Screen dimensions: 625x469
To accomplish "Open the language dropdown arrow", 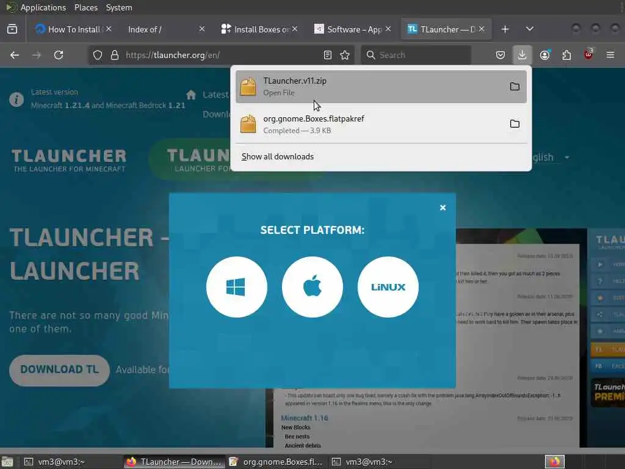I will [567, 157].
